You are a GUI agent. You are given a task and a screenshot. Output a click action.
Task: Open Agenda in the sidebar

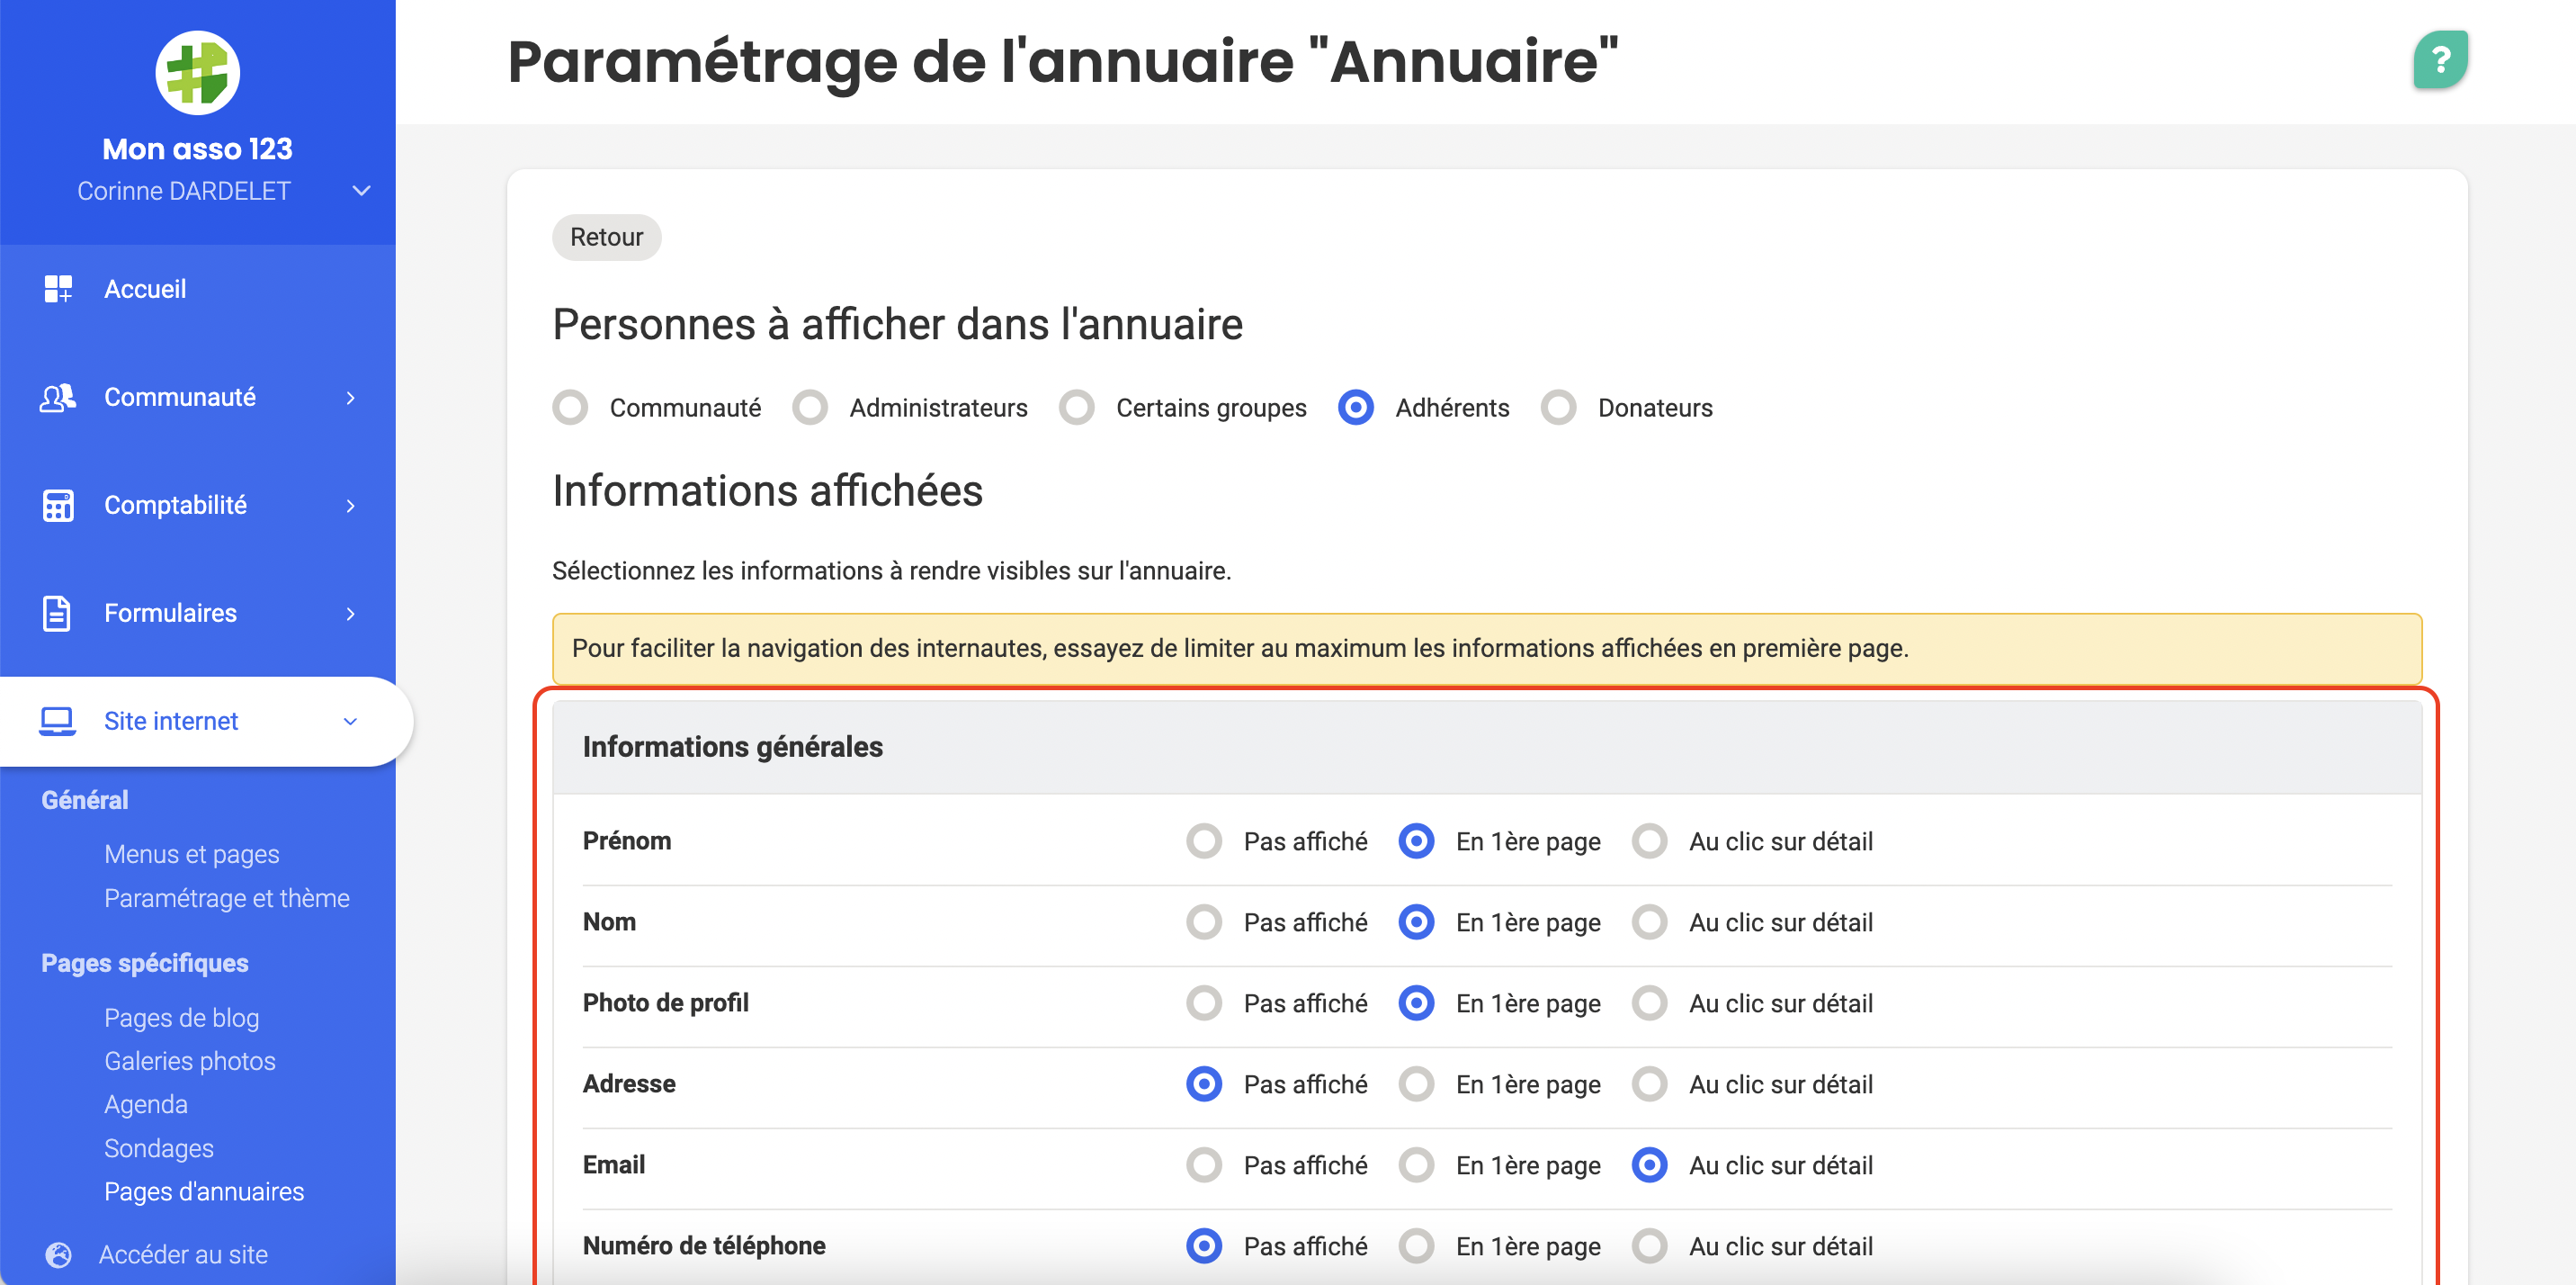pyautogui.click(x=146, y=1104)
